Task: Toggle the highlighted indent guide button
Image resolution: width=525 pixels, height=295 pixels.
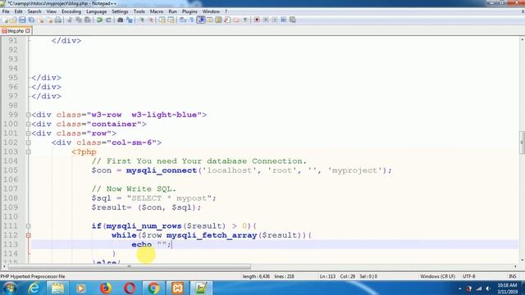Action: click(201, 20)
